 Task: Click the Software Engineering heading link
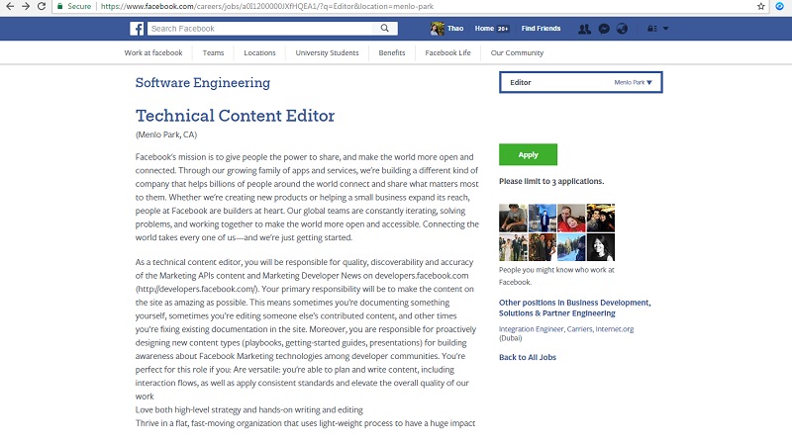203,83
